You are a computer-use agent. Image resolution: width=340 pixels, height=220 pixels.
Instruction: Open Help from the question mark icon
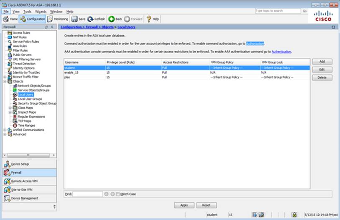coord(152,19)
